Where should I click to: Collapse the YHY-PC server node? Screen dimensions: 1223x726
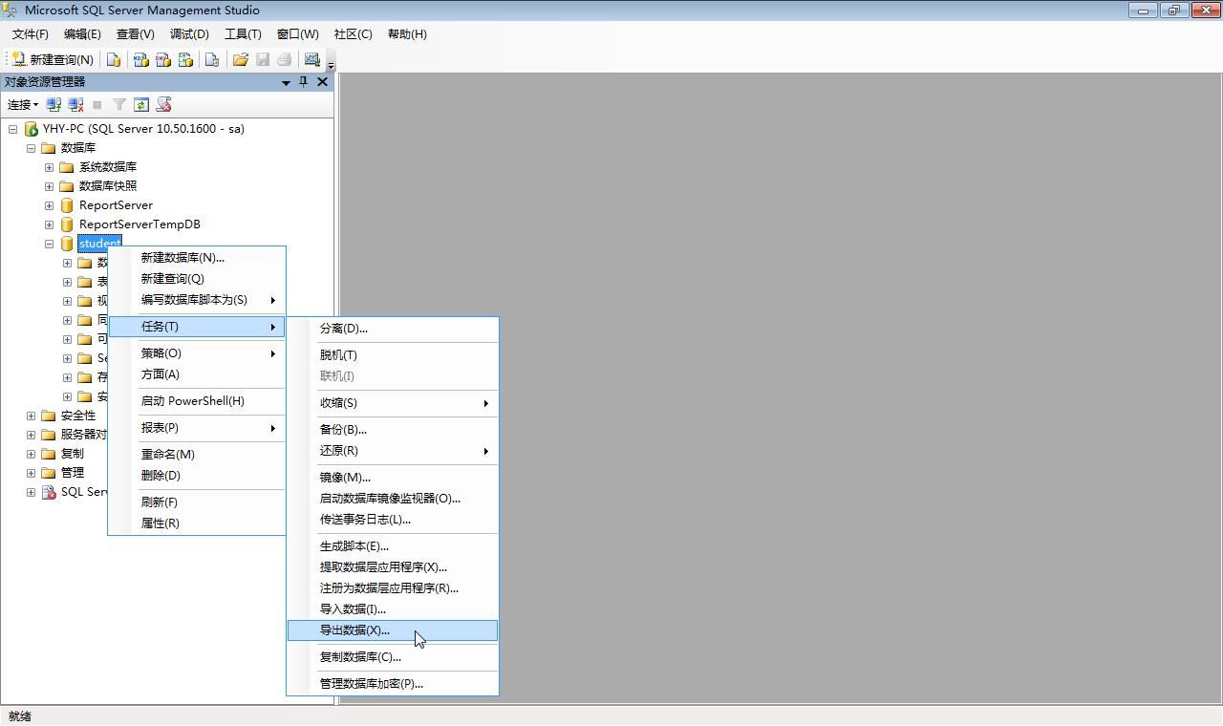pyautogui.click(x=12, y=129)
